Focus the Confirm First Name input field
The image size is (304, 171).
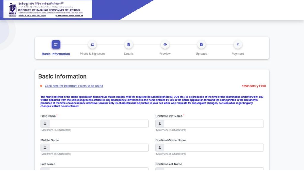point(214,124)
